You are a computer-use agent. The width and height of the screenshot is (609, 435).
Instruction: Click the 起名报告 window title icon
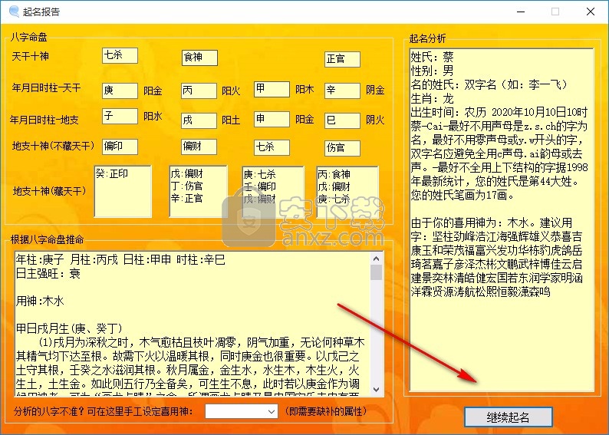click(x=14, y=12)
